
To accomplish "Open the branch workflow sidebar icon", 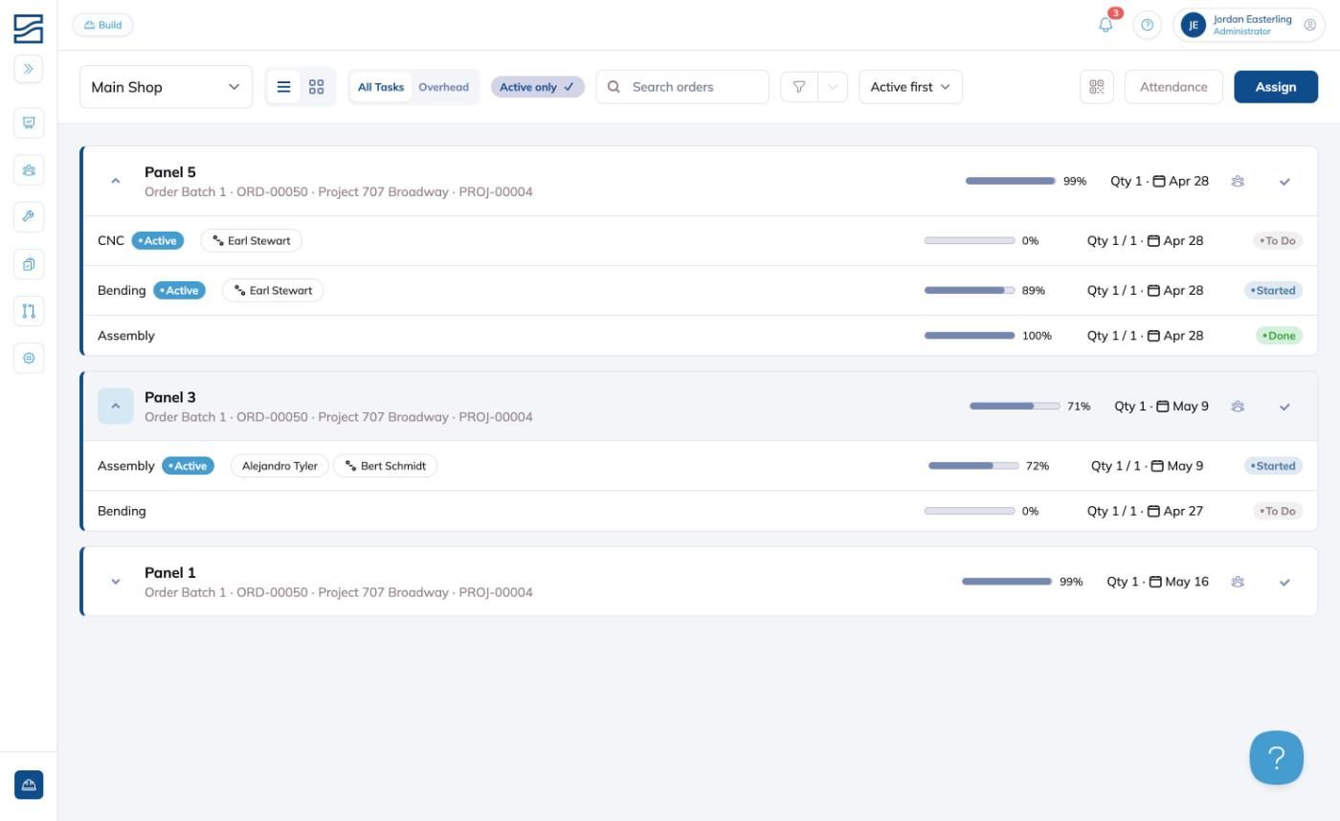I will pyautogui.click(x=29, y=311).
